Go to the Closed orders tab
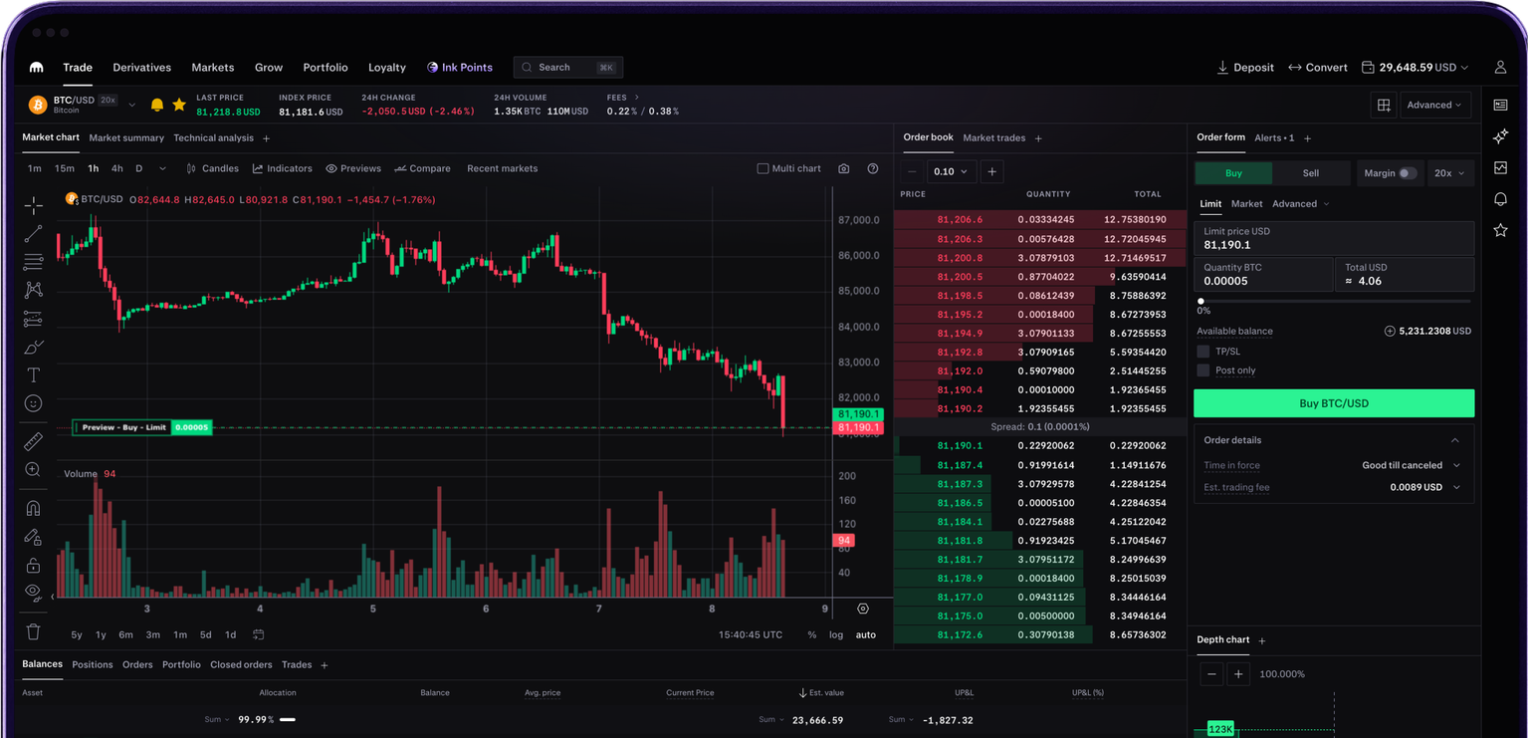This screenshot has height=738, width=1529. 241,664
